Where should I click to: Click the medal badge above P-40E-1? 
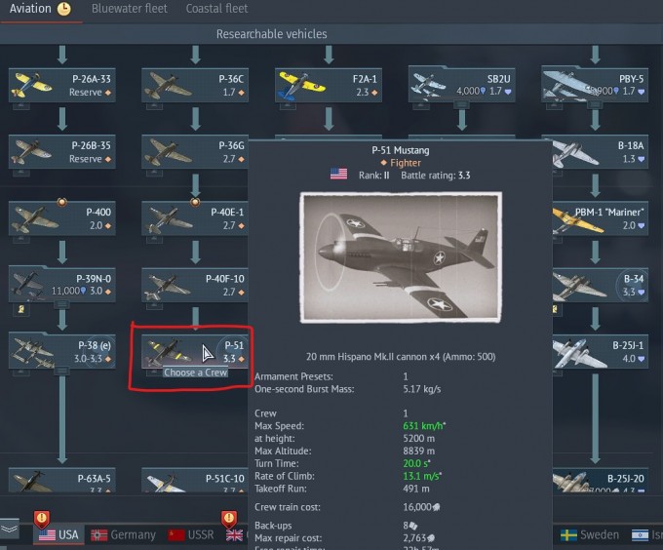(195, 202)
